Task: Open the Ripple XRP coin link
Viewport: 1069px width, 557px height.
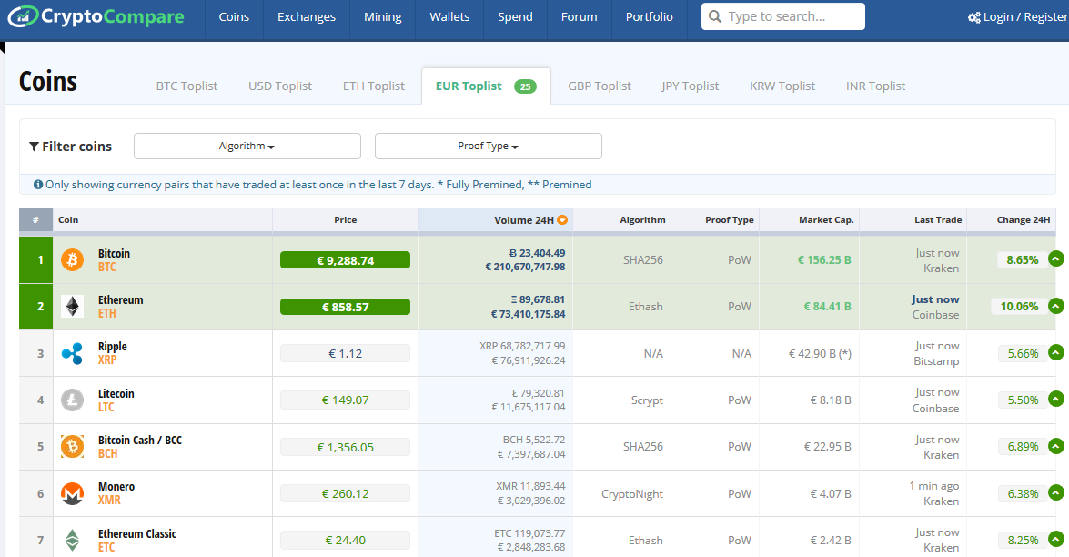Action: tap(113, 353)
